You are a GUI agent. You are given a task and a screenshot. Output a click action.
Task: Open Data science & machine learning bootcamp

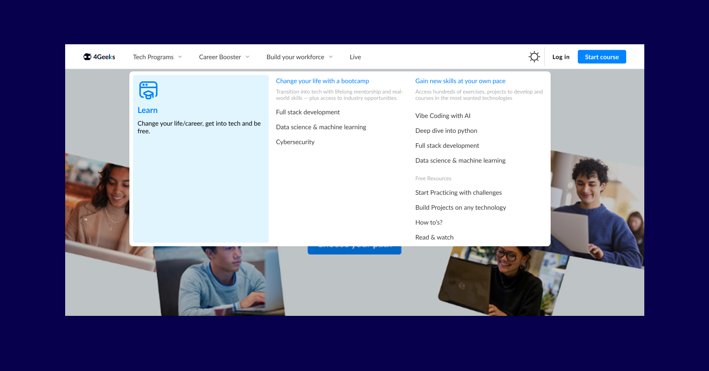(x=321, y=127)
